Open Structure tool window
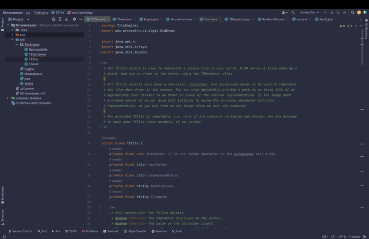This screenshot has height=239, width=369. (3, 217)
